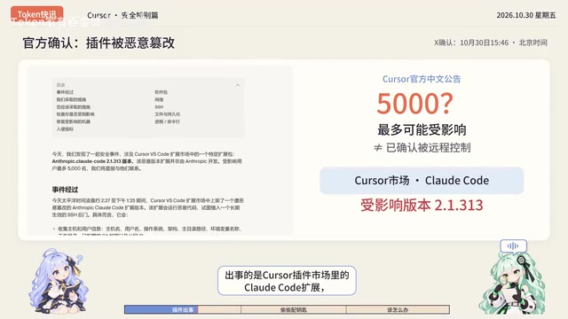This screenshot has width=568, height=319.
Task: Click the Cursor市场 · Claude Code pill
Action: (x=422, y=181)
